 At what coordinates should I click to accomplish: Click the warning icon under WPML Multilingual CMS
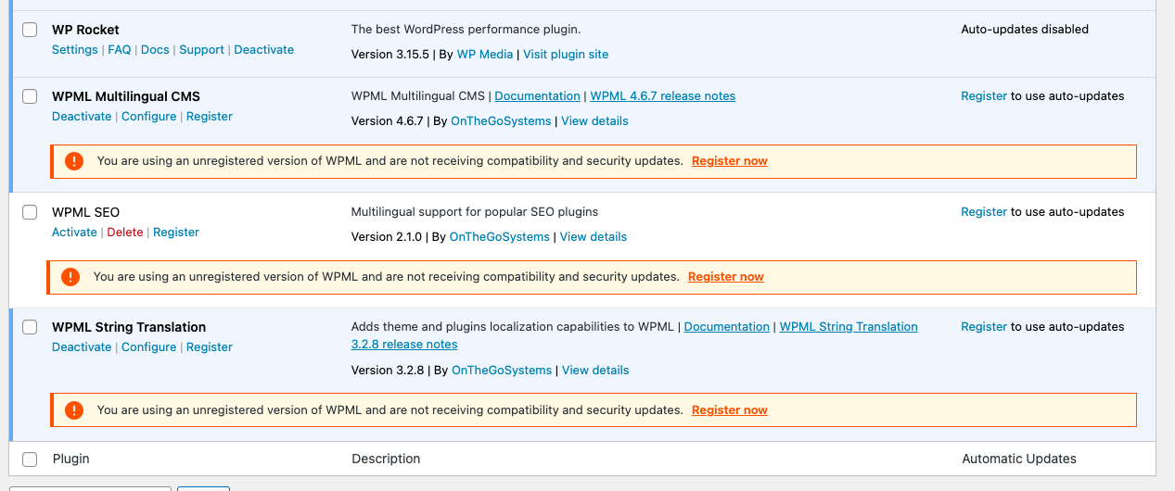point(74,161)
